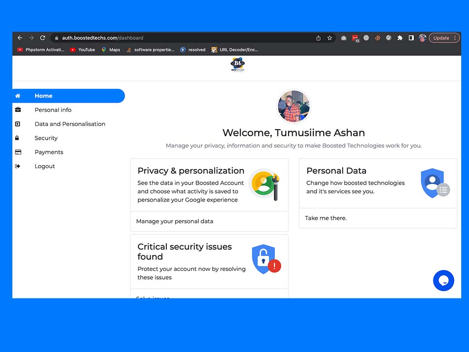Reload the dashboard page
The image size is (469, 352).
click(43, 38)
